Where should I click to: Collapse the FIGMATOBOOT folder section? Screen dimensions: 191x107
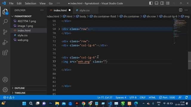(x=23, y=16)
